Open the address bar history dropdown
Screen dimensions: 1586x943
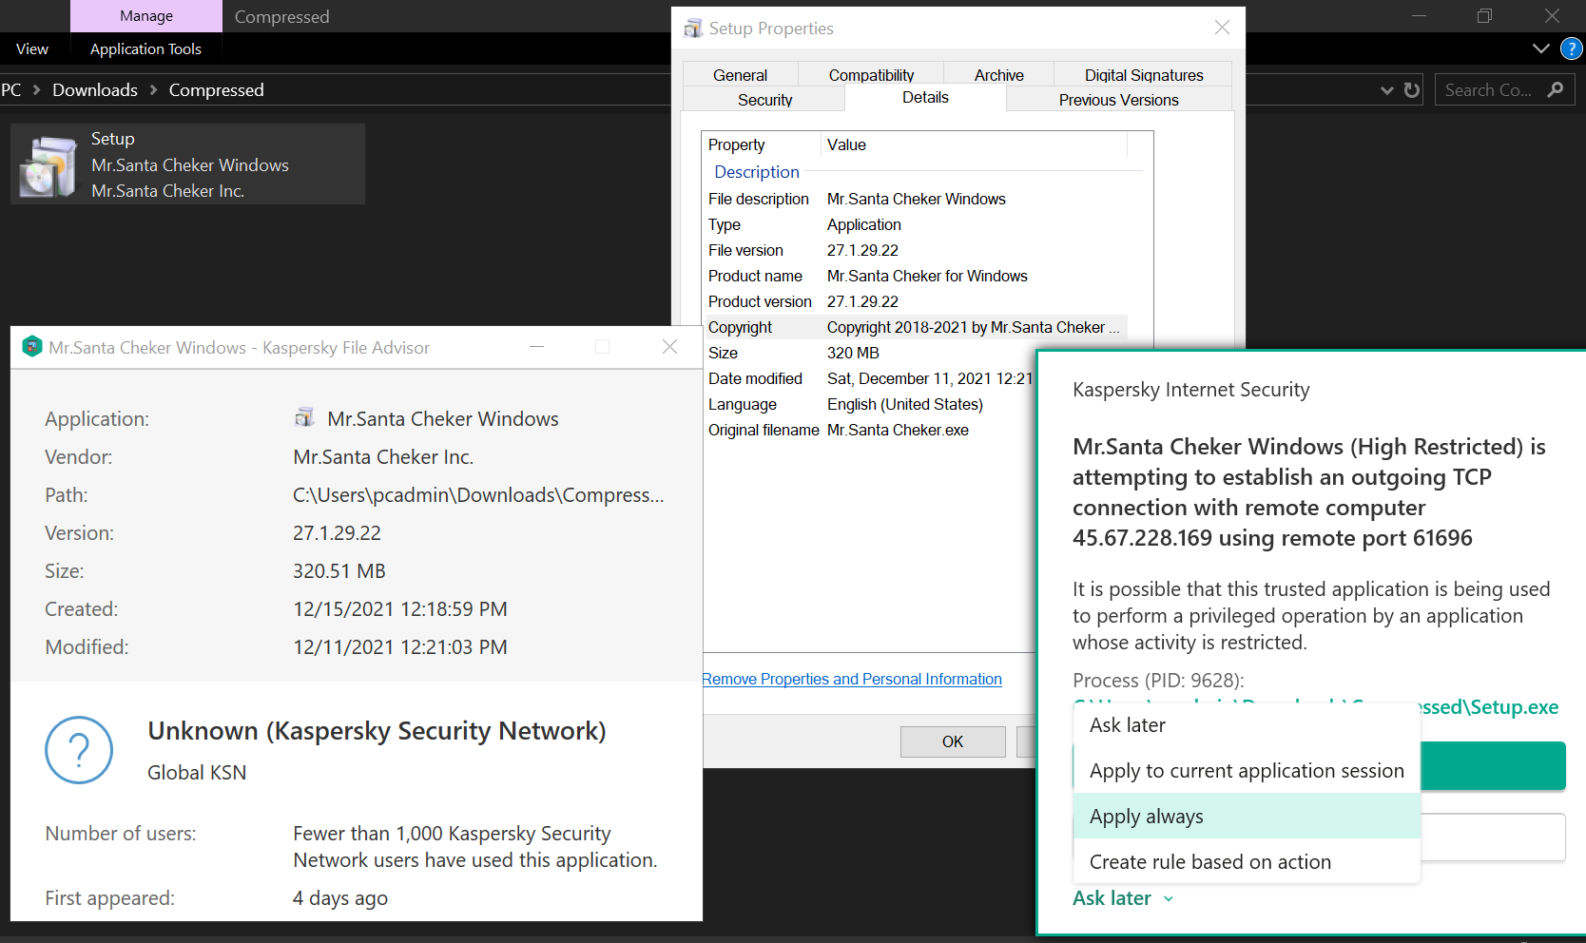click(1387, 90)
